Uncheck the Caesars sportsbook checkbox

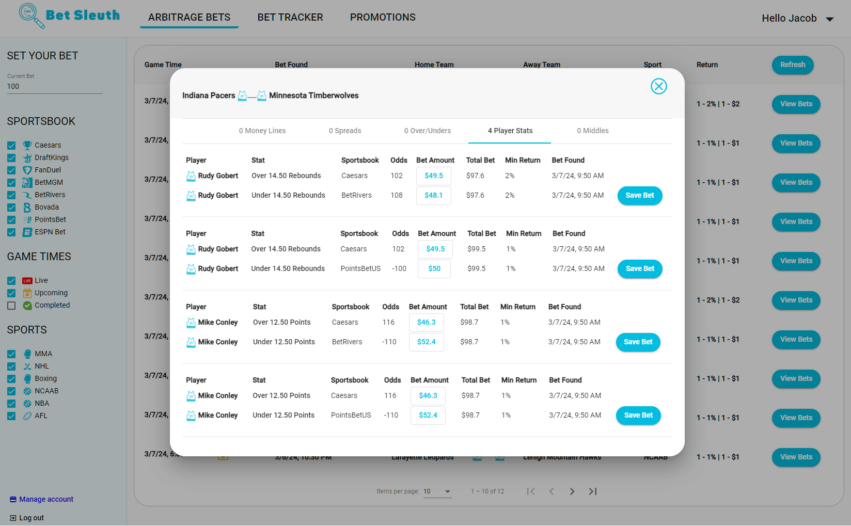click(x=11, y=146)
